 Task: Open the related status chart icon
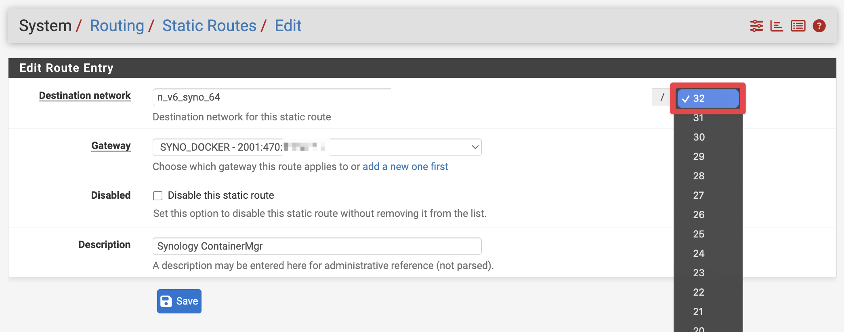(x=777, y=26)
